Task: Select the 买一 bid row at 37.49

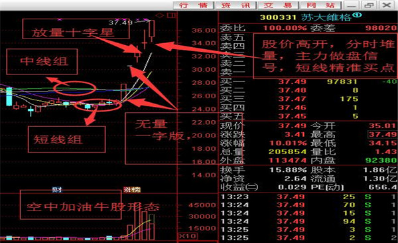Action: [308, 82]
